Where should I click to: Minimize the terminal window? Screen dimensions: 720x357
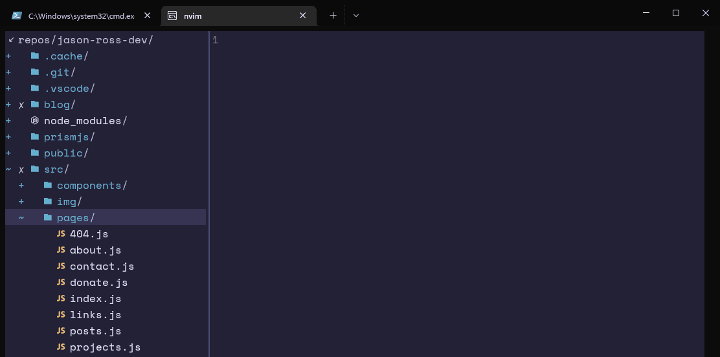point(646,13)
